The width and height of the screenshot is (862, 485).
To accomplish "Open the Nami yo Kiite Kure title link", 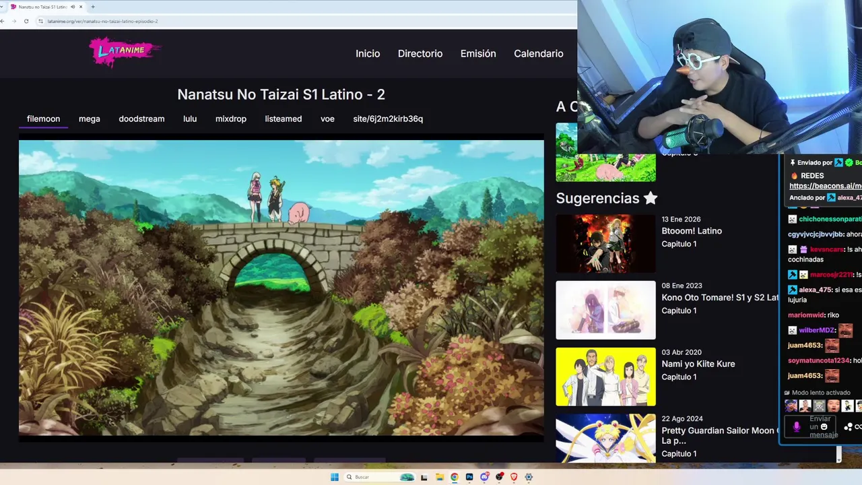I will [x=698, y=364].
